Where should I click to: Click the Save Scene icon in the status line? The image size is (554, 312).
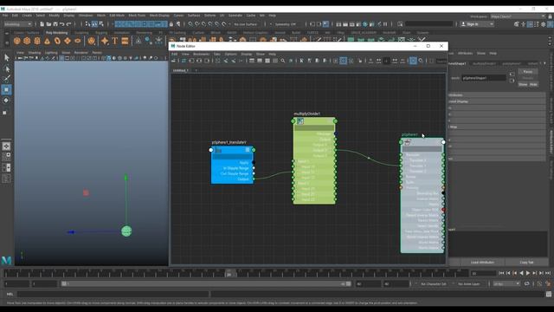(x=55, y=24)
